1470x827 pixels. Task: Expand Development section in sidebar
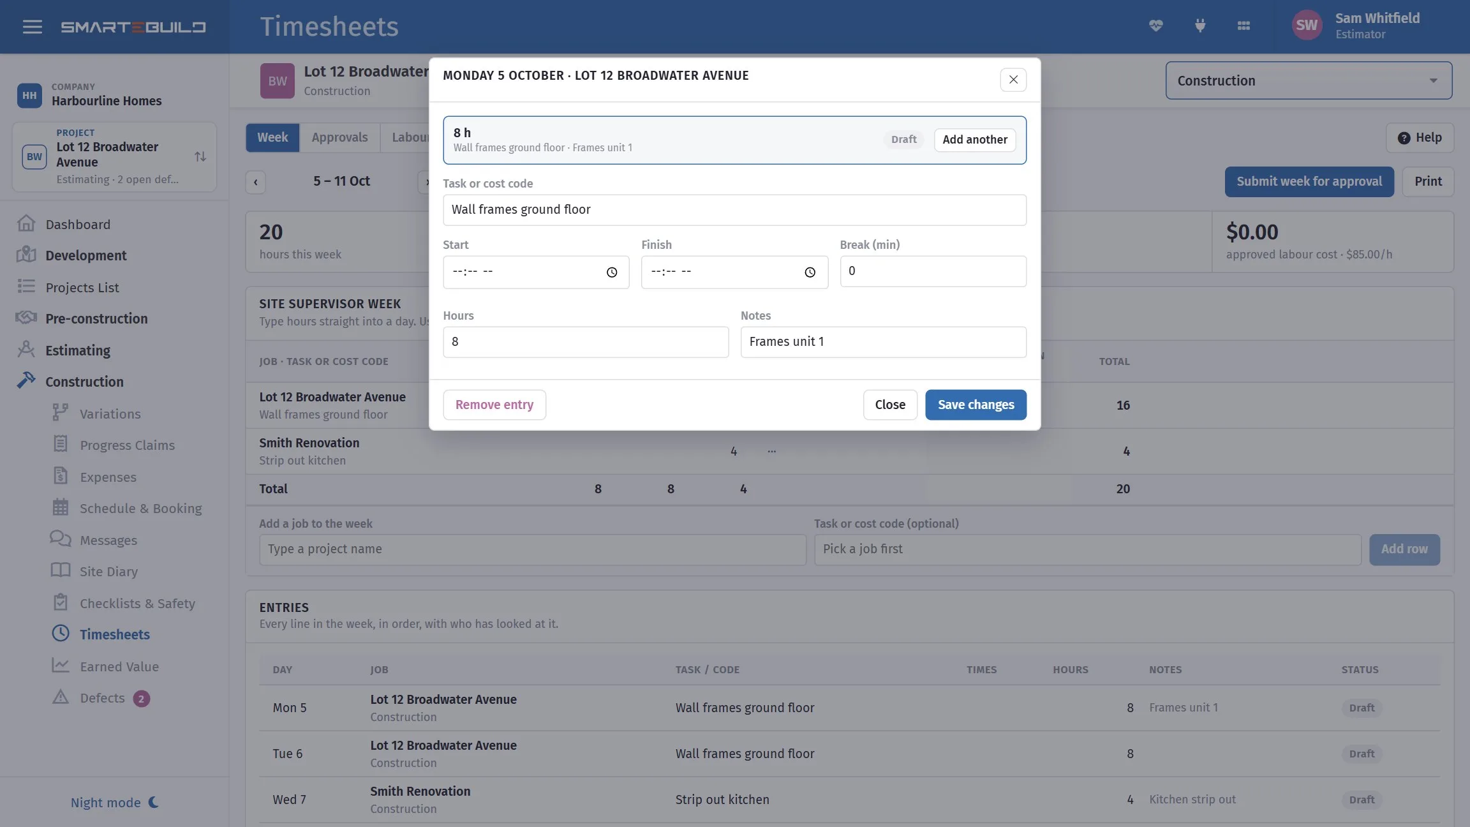point(85,256)
